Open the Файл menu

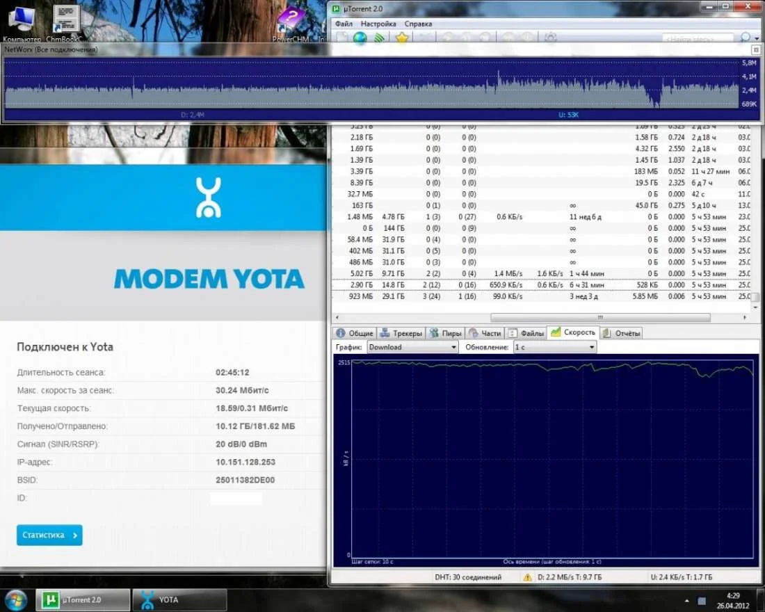point(344,24)
